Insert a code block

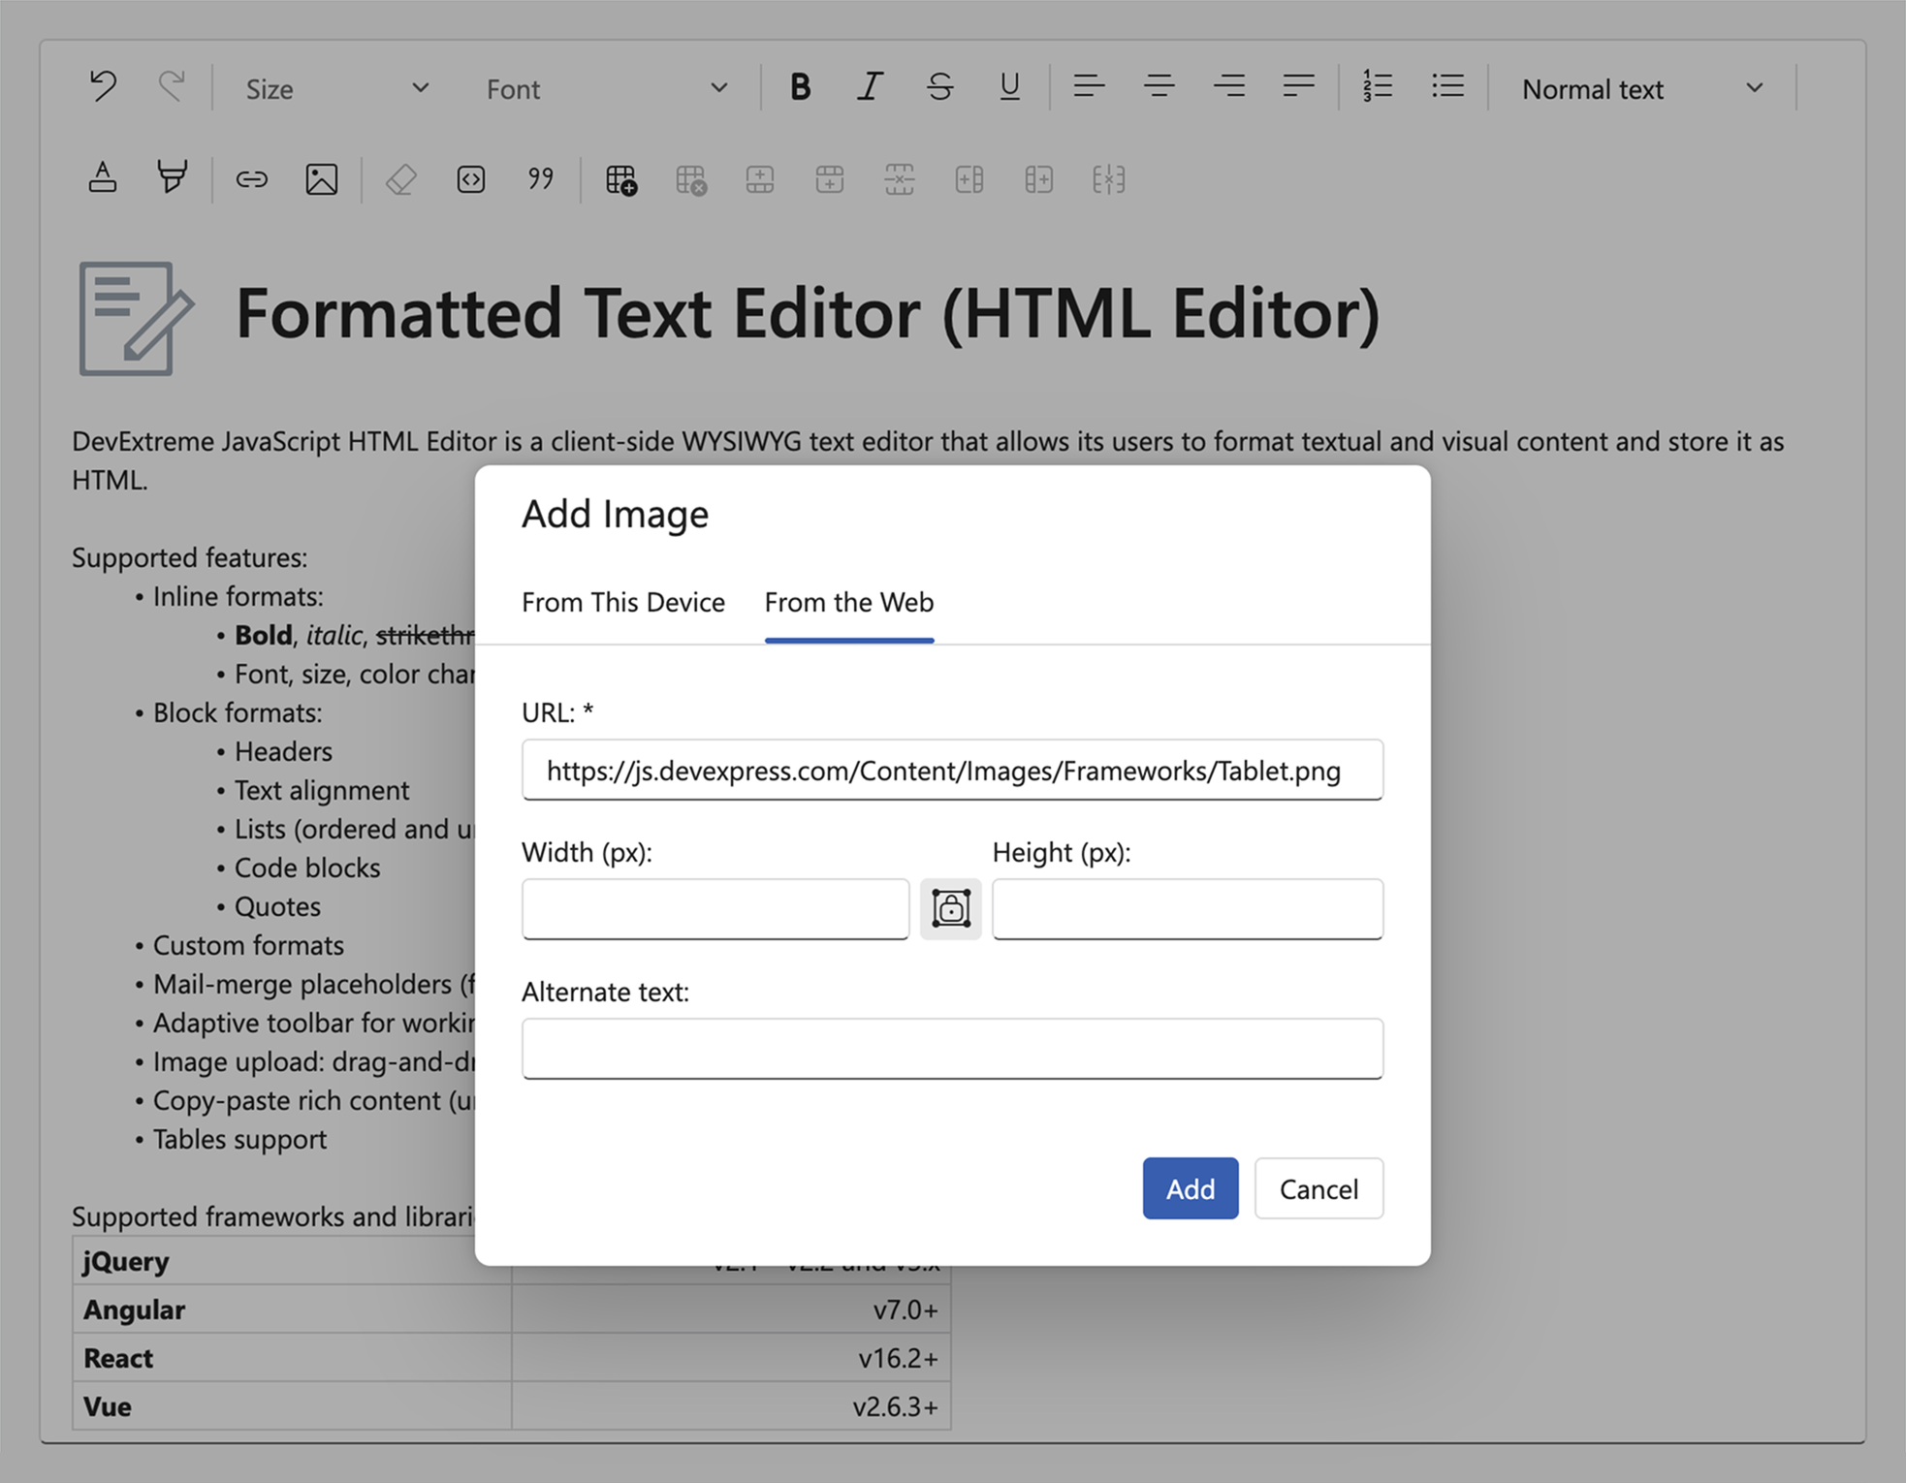(x=470, y=178)
